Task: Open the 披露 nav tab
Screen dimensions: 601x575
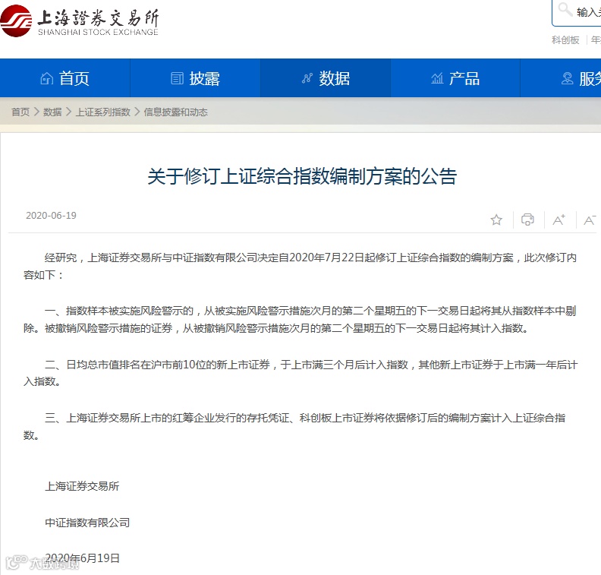Action: click(196, 78)
